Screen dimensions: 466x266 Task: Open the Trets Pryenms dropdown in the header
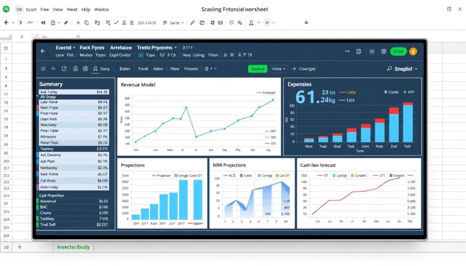(157, 47)
